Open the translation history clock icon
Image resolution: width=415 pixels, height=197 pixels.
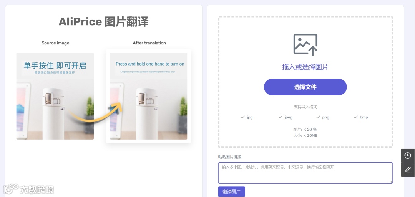tap(408, 156)
